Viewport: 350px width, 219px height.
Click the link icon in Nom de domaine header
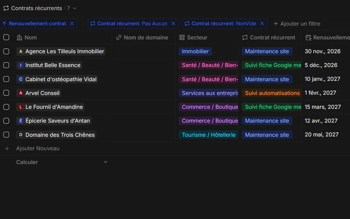[119, 37]
